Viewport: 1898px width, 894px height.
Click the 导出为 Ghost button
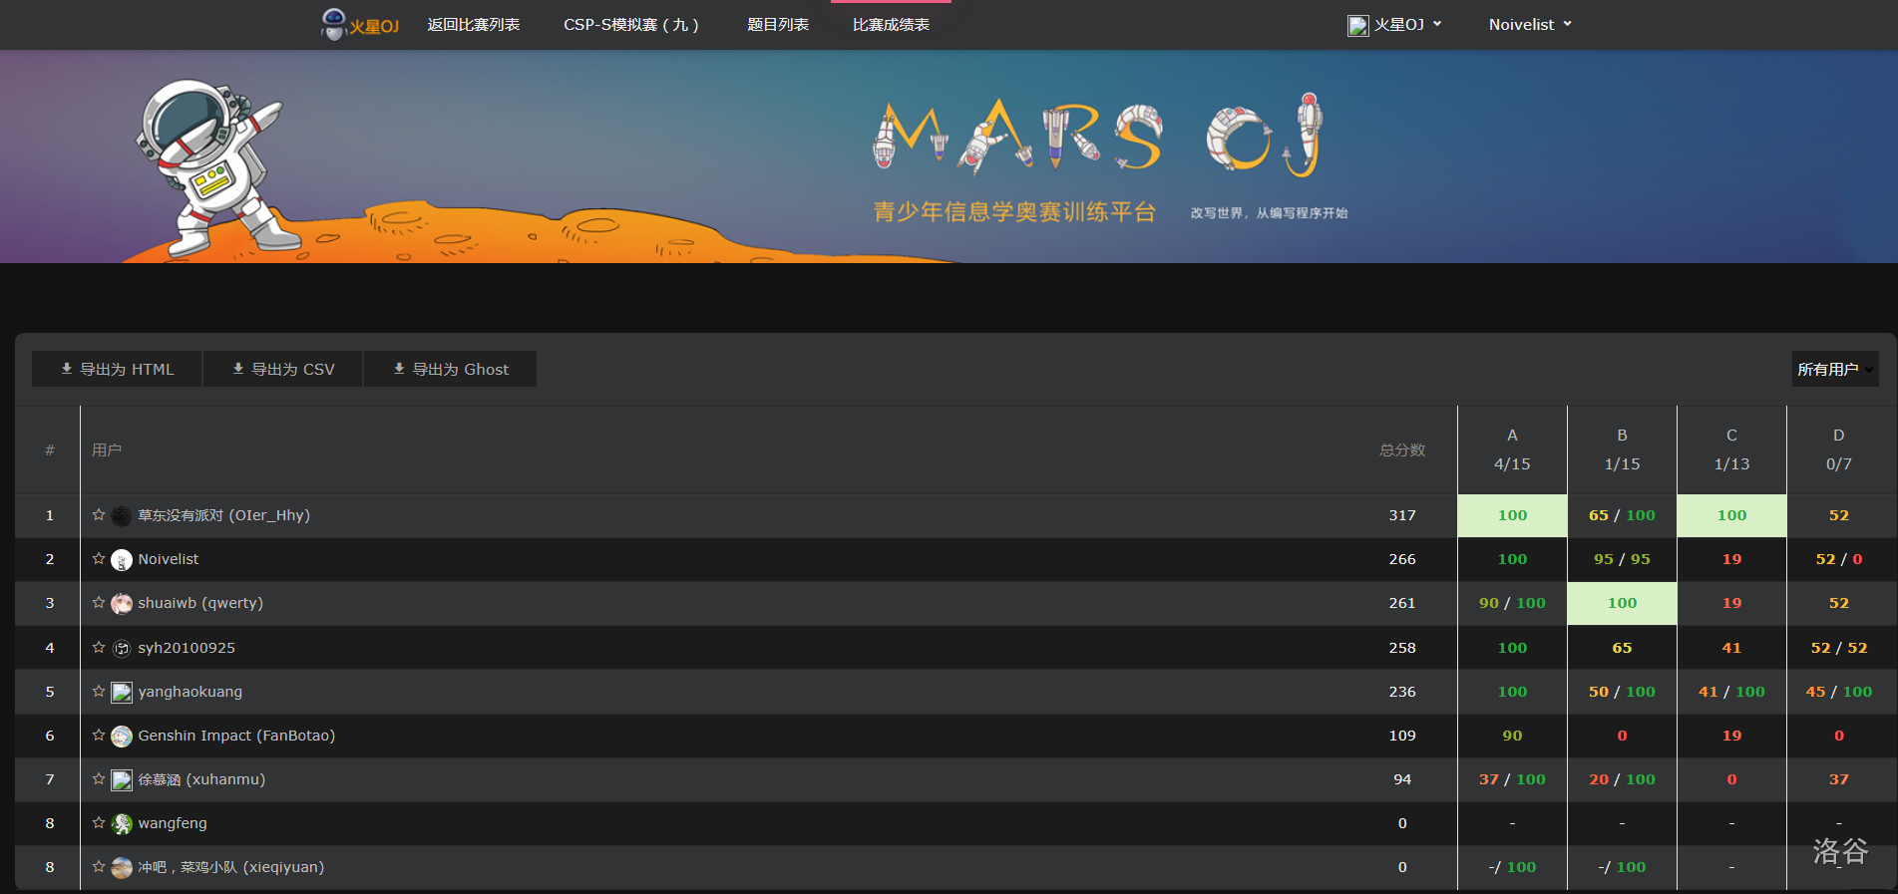451,369
